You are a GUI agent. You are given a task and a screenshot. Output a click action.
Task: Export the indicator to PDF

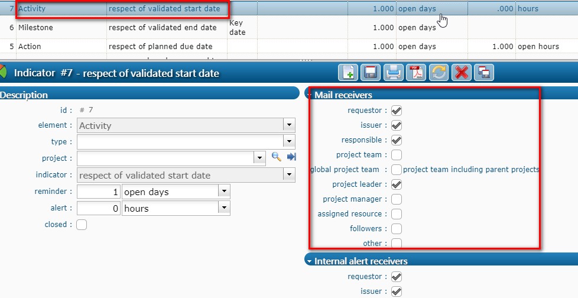(x=416, y=73)
